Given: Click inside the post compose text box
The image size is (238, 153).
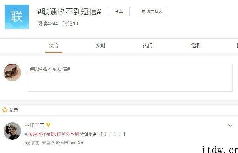Looking at the screenshot, I should 130,78.
